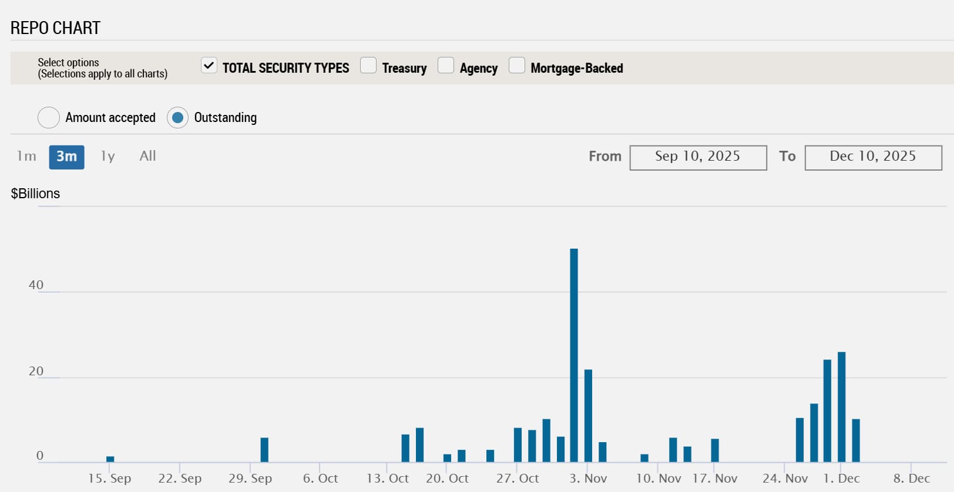Click the small bar at 15. Sep
This screenshot has width=954, height=492.
point(110,459)
